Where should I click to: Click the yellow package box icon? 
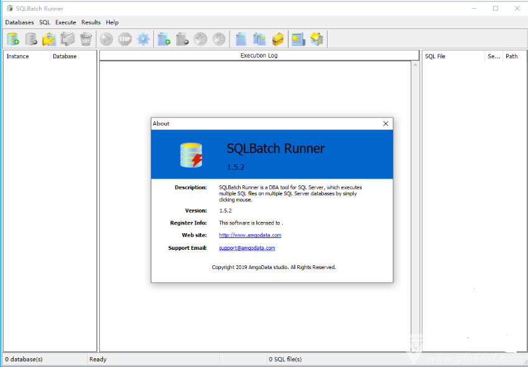[278, 39]
